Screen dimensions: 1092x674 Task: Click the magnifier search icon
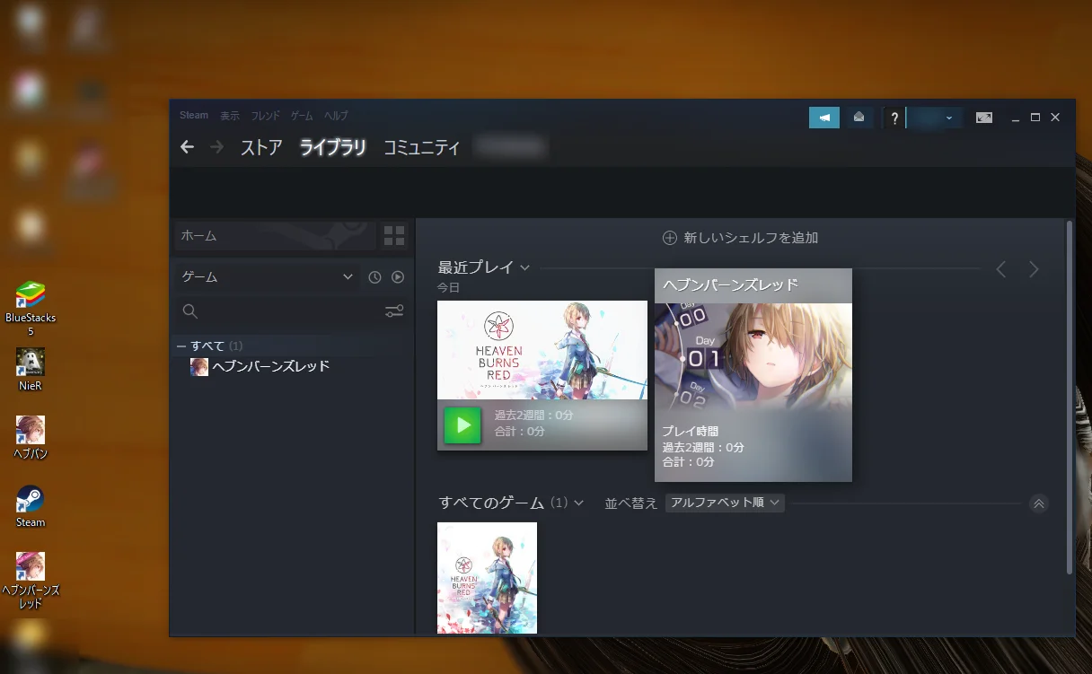(189, 311)
